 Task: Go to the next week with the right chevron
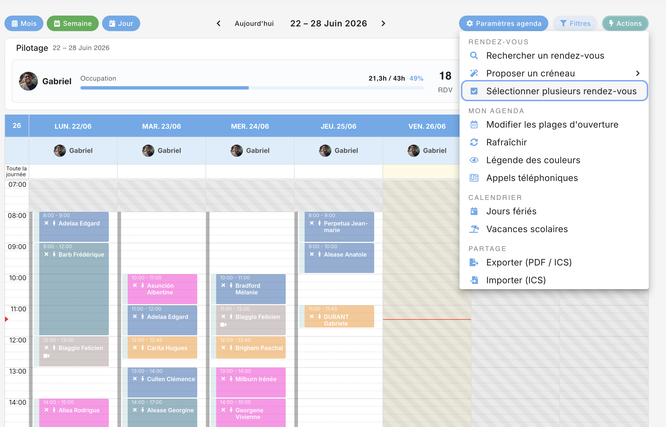click(x=383, y=23)
